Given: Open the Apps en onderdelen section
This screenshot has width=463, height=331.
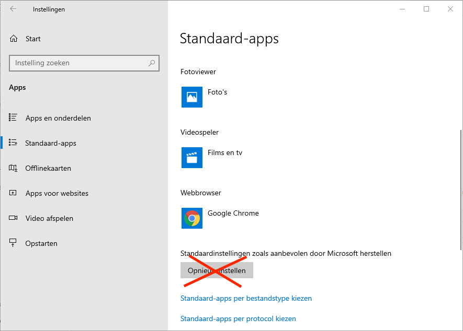Looking at the screenshot, I should tap(58, 118).
